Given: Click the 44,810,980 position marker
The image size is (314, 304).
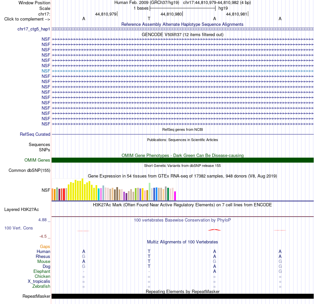Looking at the screenshot, I should [171, 14].
